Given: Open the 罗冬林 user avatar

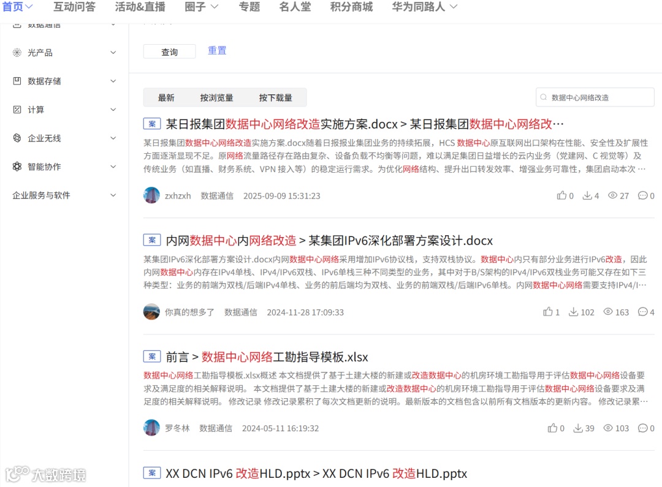Looking at the screenshot, I should pyautogui.click(x=151, y=428).
